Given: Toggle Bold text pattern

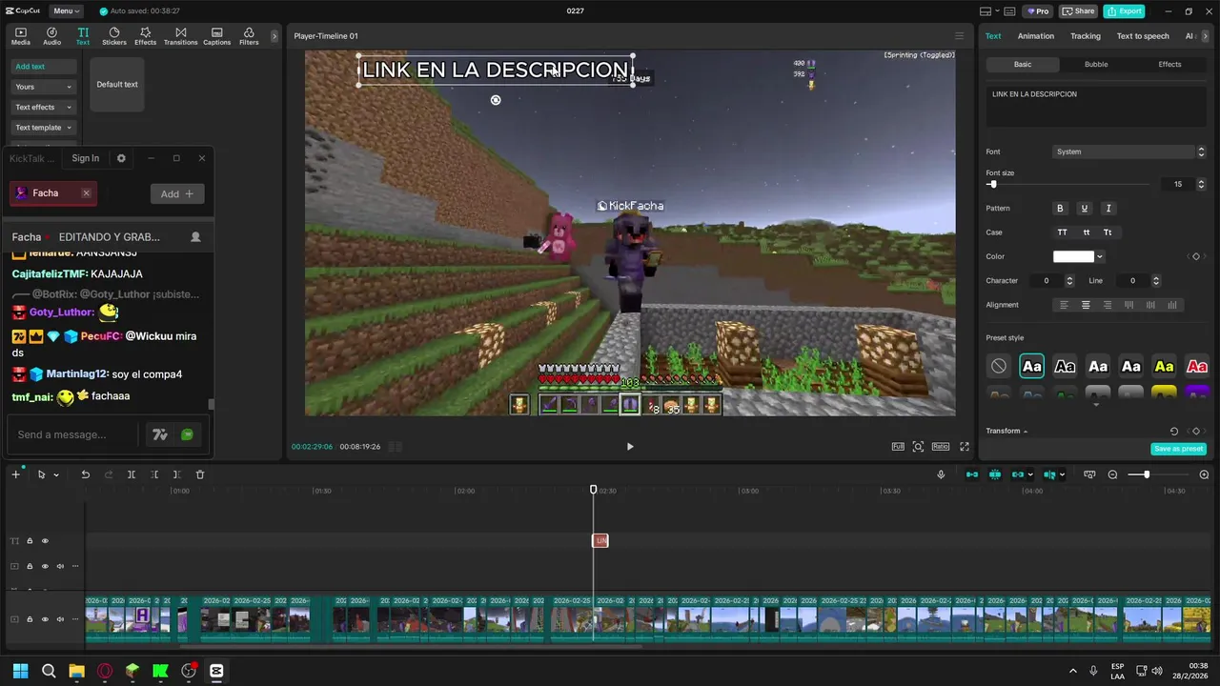Looking at the screenshot, I should click(x=1060, y=208).
